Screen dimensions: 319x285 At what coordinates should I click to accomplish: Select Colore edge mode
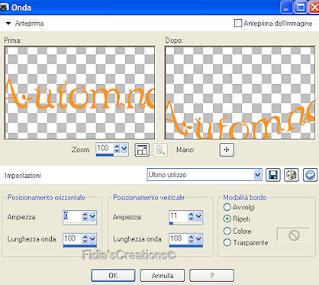[227, 231]
